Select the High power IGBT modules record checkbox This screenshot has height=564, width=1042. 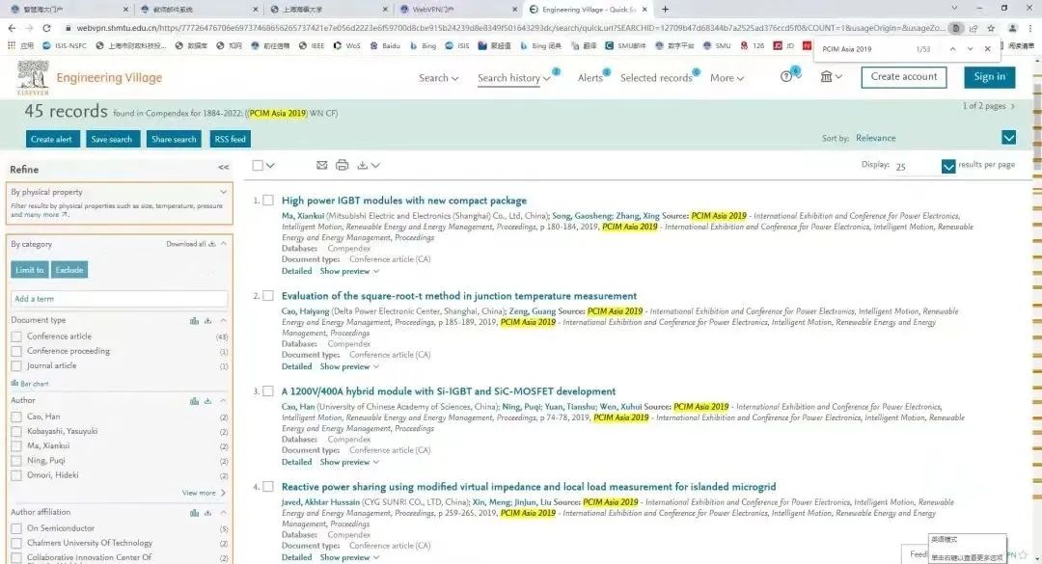[x=268, y=201]
